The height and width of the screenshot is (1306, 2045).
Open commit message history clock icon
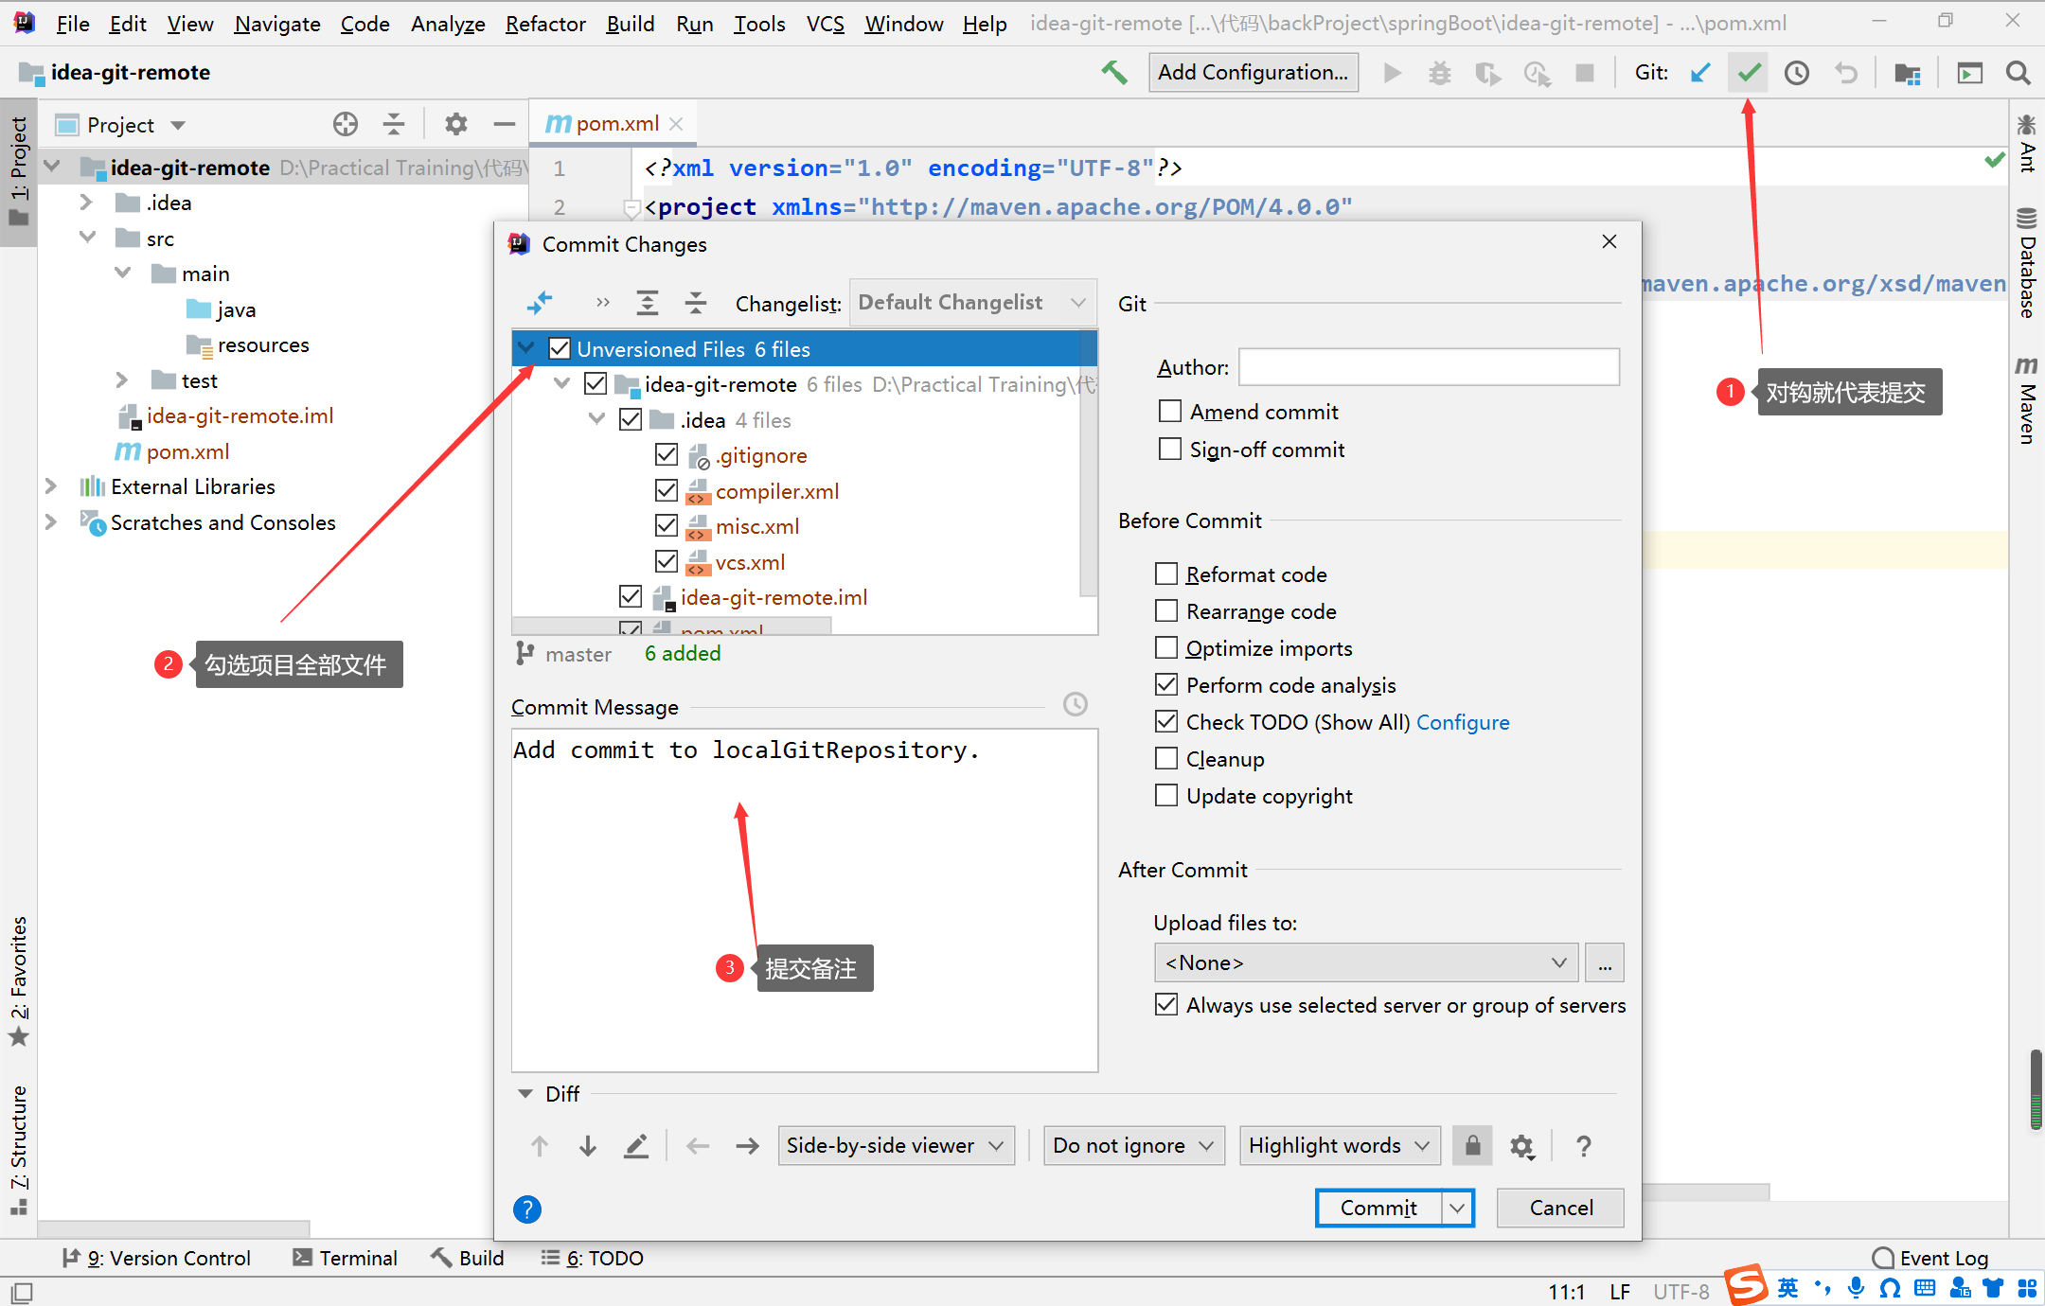tap(1076, 704)
